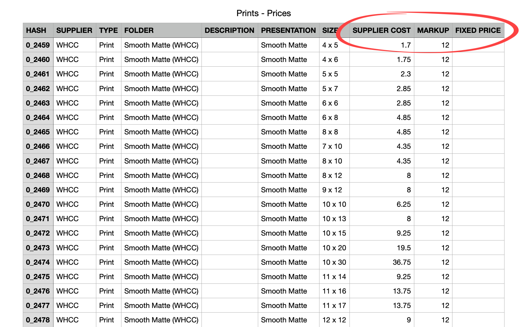Select the PRESENTATION column header
The image size is (525, 327).
[x=288, y=30]
